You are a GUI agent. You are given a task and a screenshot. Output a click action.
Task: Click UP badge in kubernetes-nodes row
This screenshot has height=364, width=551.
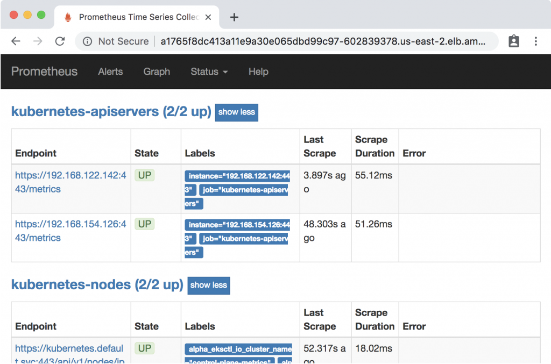point(144,348)
